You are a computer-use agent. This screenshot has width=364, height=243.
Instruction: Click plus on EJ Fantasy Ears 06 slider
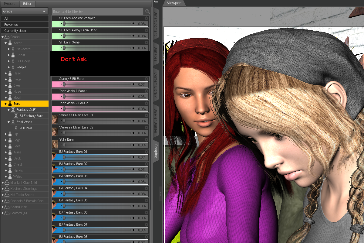[133, 218]
